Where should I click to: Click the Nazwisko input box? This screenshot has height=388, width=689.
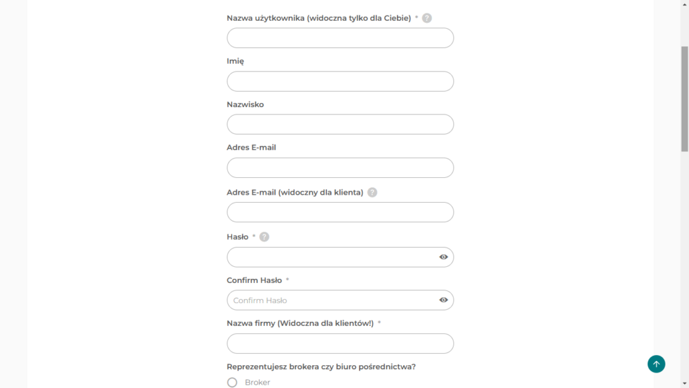340,125
